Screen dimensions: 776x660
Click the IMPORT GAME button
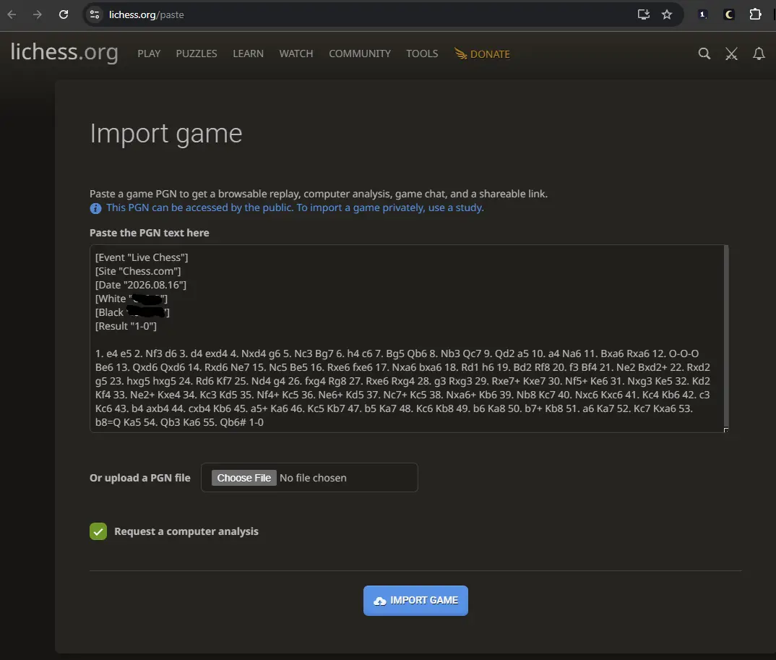pyautogui.click(x=415, y=601)
